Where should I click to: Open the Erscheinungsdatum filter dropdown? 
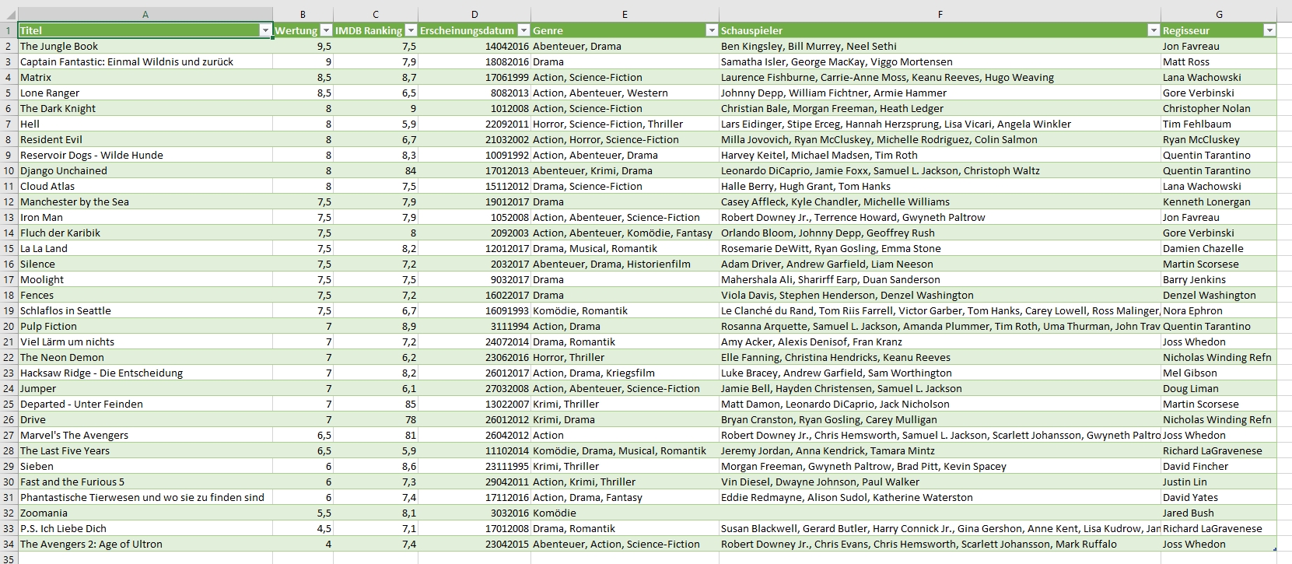(x=523, y=30)
